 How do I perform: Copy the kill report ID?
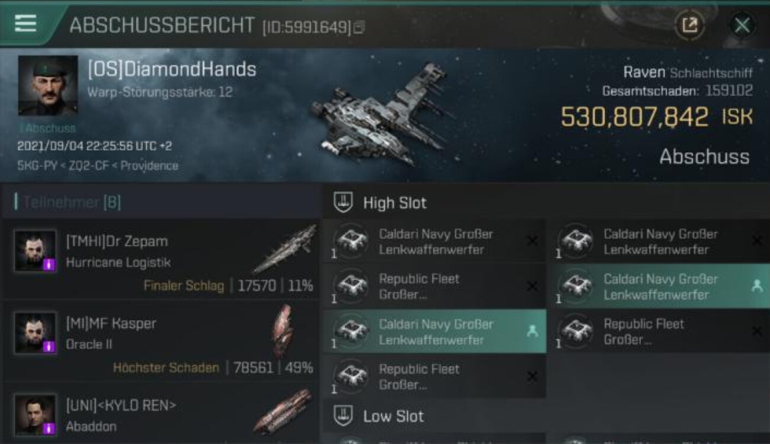click(x=359, y=27)
